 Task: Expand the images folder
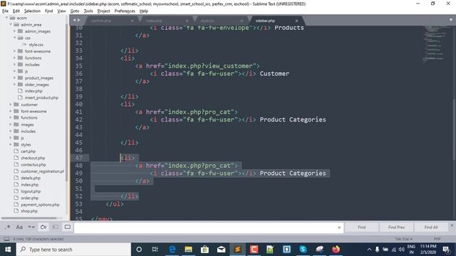point(11,124)
